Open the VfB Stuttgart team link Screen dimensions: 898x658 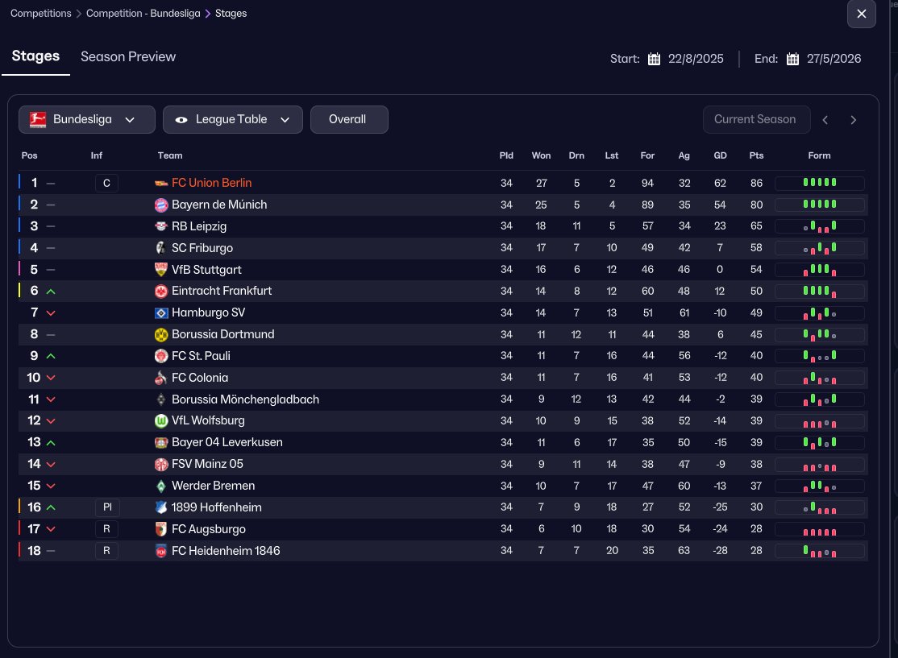point(206,270)
